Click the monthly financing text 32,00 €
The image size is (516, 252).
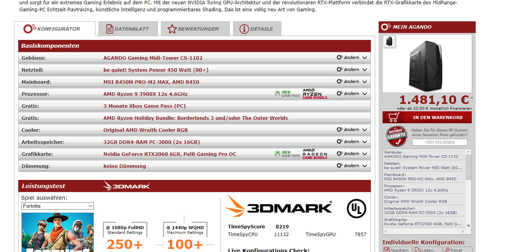(434, 109)
